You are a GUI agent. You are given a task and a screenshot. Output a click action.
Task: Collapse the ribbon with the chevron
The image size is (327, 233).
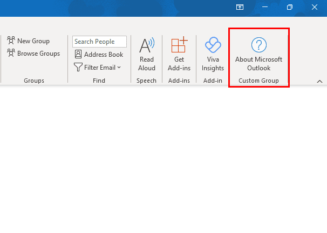[319, 81]
